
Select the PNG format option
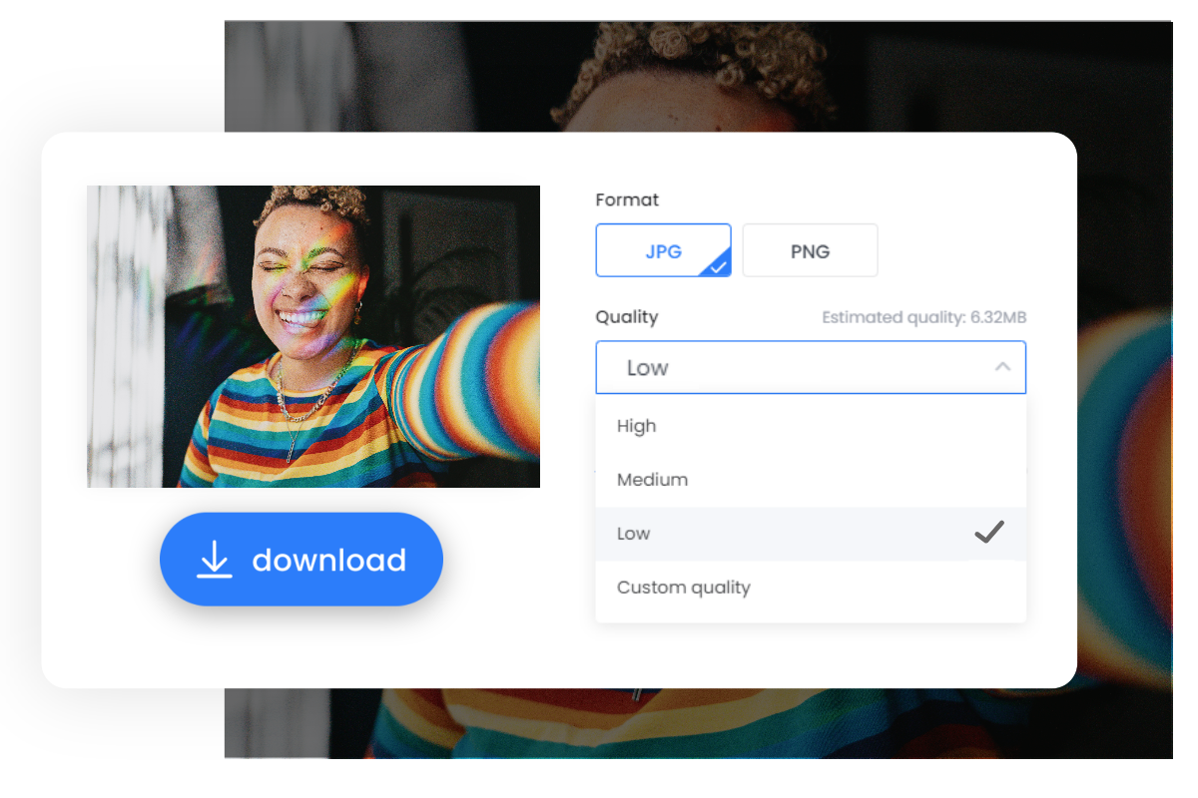point(810,250)
